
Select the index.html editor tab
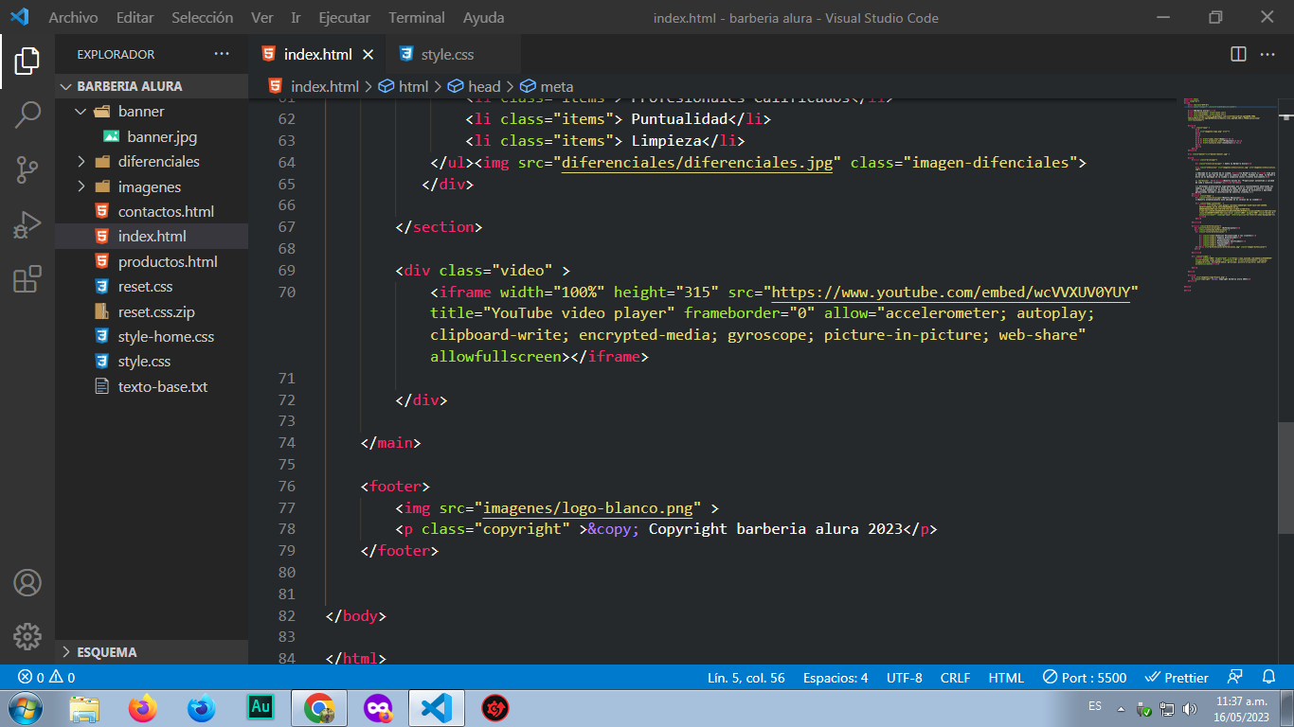(317, 55)
